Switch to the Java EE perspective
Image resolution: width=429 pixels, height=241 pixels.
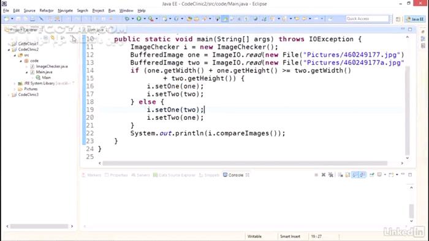pyautogui.click(x=415, y=19)
